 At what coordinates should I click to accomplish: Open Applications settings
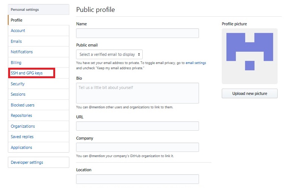click(x=22, y=147)
